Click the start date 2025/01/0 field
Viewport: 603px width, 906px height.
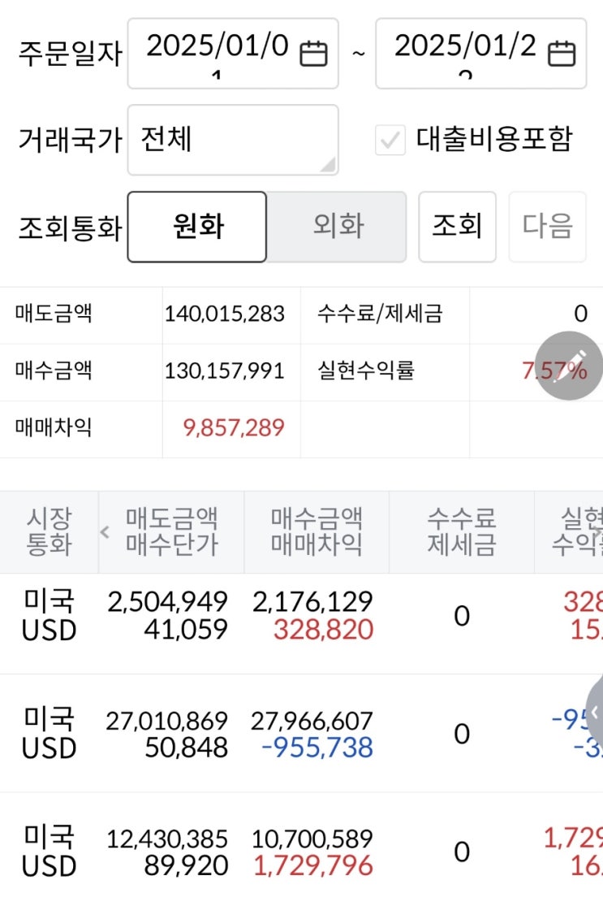(218, 52)
